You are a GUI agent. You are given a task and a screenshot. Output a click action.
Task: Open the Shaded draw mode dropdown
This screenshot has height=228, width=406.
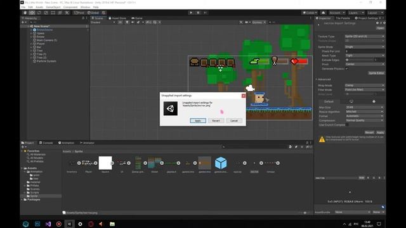103,23
